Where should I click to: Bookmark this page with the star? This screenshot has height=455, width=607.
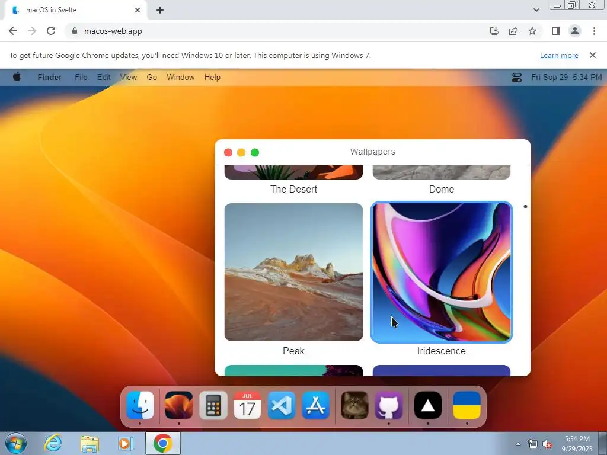coord(532,31)
